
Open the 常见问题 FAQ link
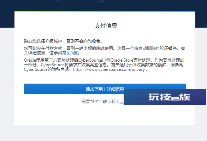pyautogui.click(x=71, y=53)
